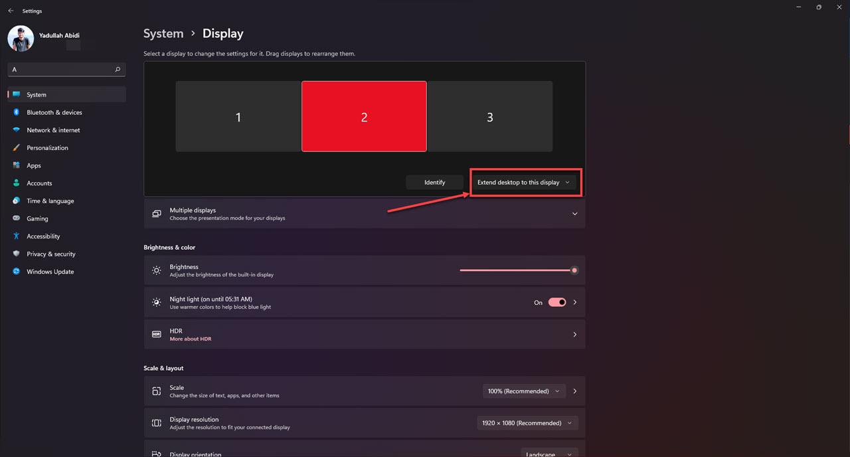Adjust the Brightness slider handle

click(574, 270)
